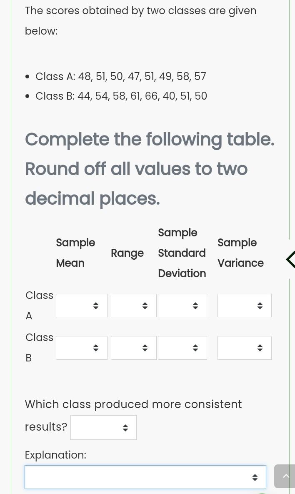Click the stepper icon inside the Explanation selector
The width and height of the screenshot is (295, 494).
255,477
